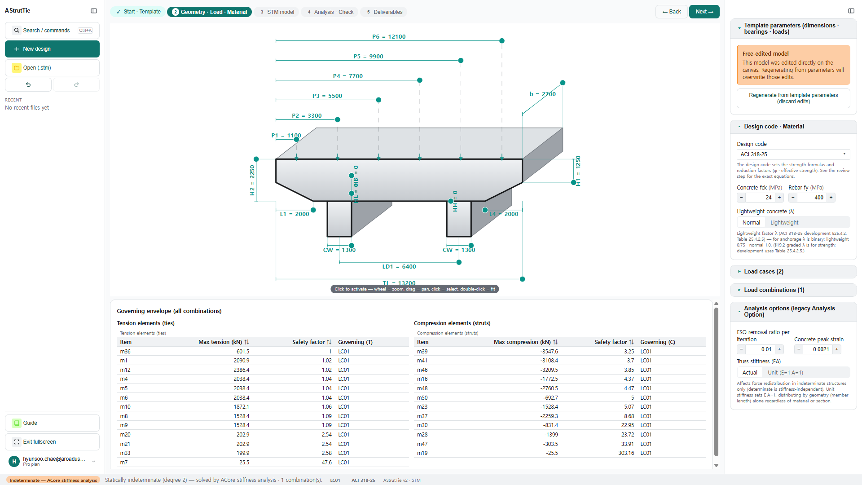This screenshot has width=862, height=485.
Task: Click the Search / commands field
Action: coord(52,31)
